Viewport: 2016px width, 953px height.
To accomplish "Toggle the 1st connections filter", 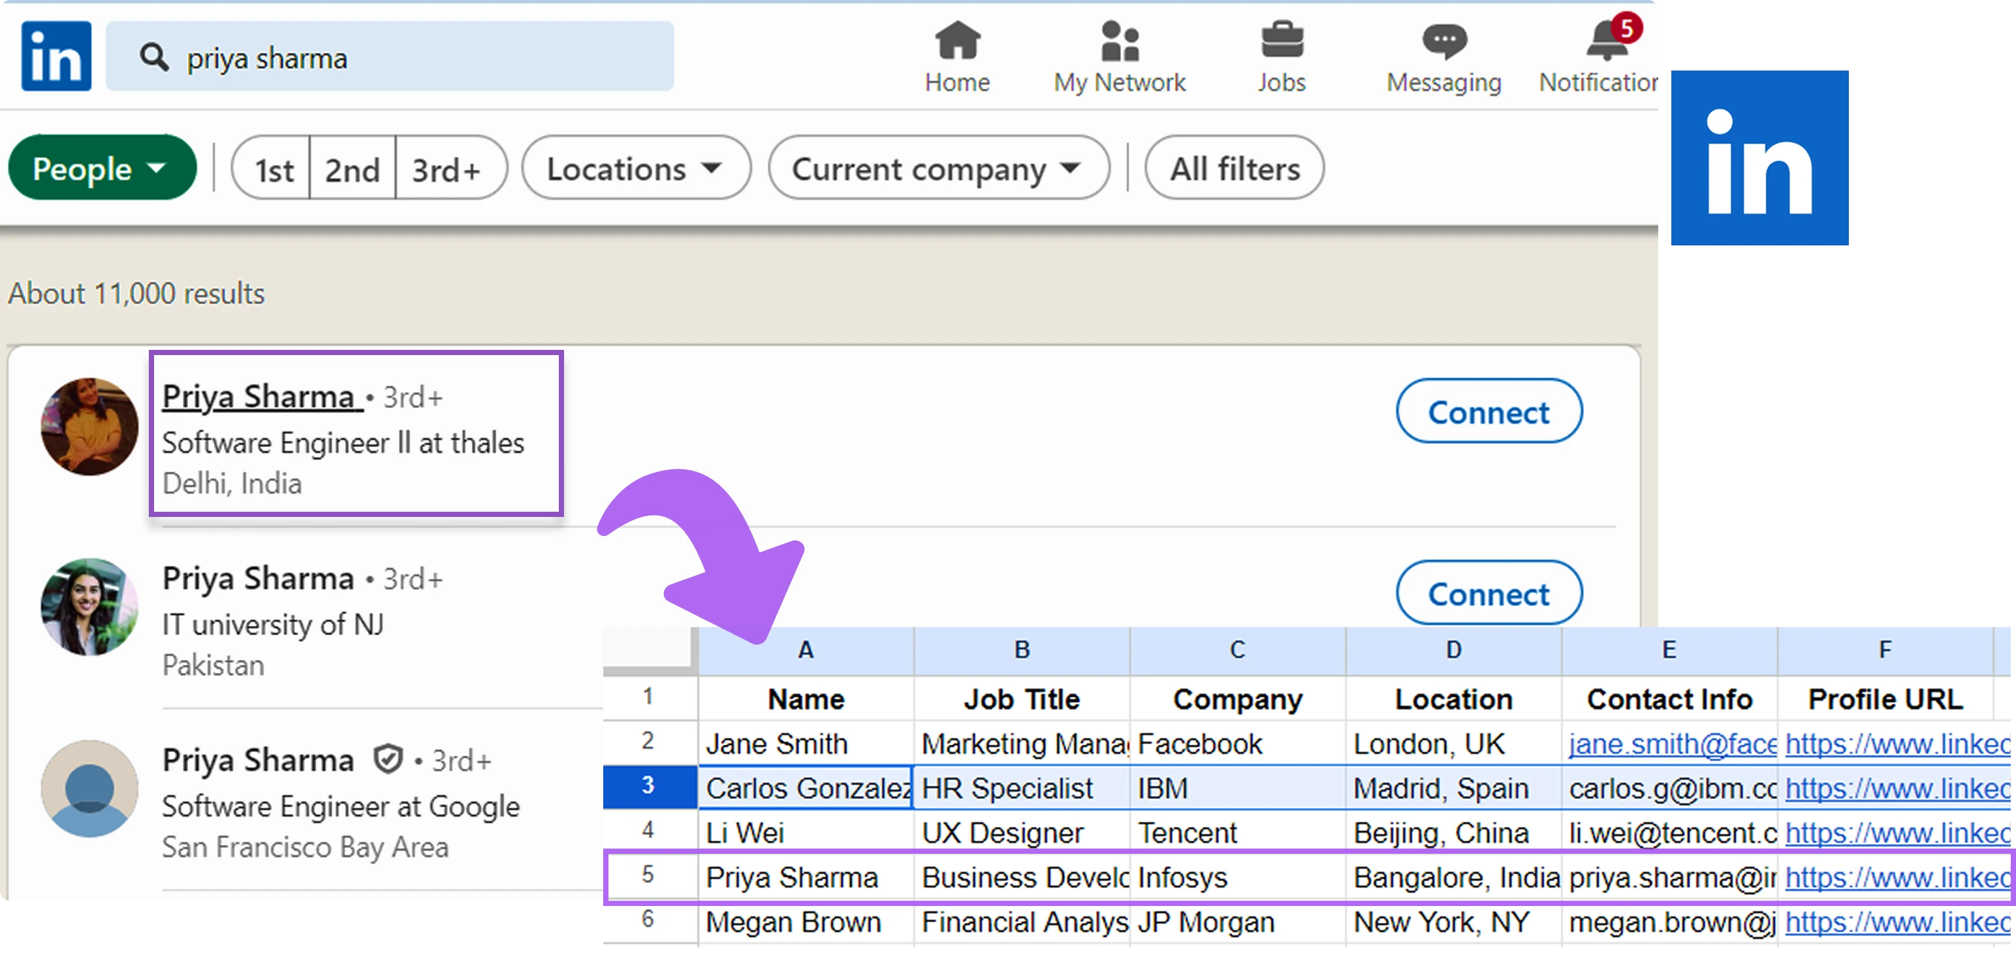I will tap(273, 169).
